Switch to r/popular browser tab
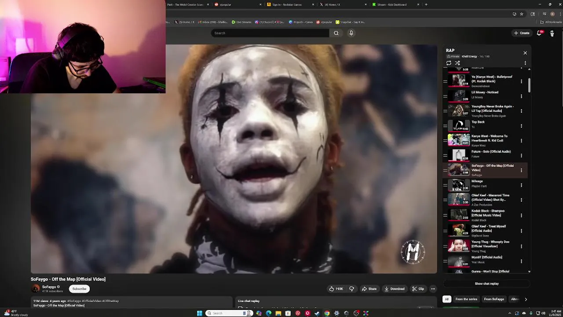Screen dimensions: 563x317 pos(238,4)
